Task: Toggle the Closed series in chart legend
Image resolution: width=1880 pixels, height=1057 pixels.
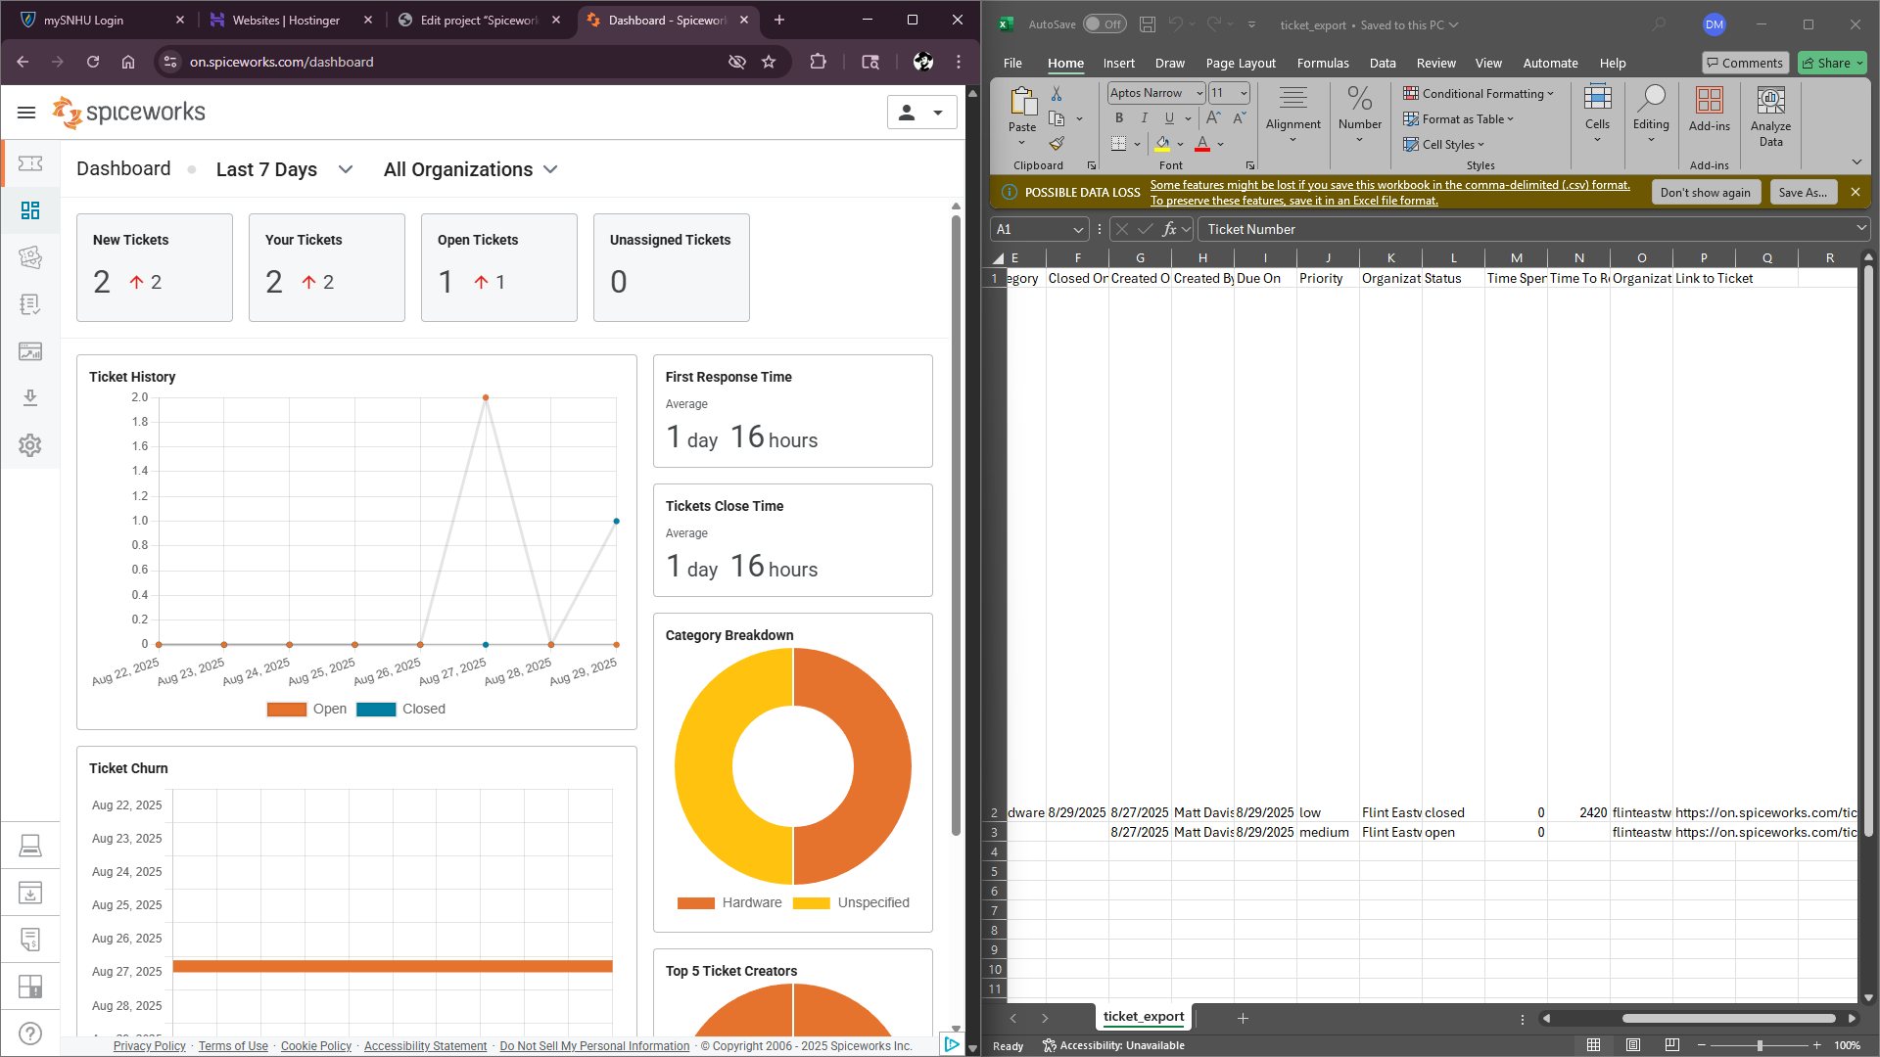Action: (400, 709)
